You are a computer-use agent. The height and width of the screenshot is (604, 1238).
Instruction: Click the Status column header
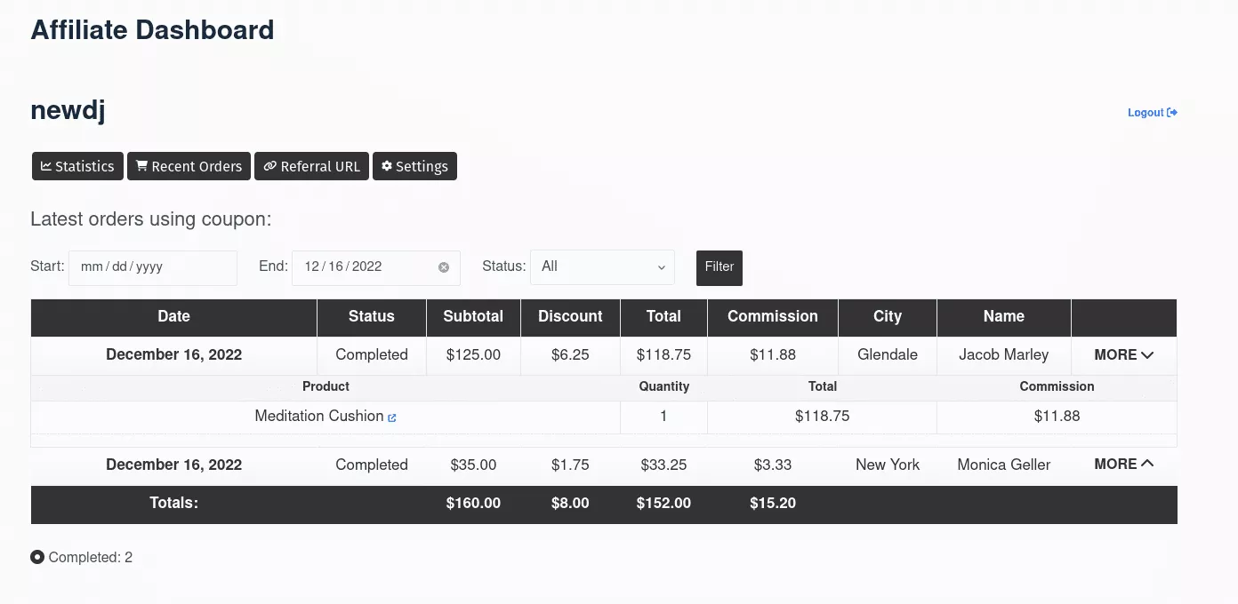tap(371, 316)
